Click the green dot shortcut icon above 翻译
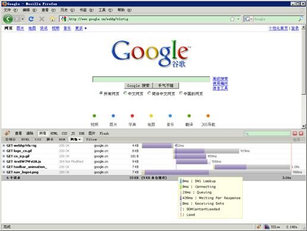The width and height of the screenshot is (307, 231). click(189, 115)
